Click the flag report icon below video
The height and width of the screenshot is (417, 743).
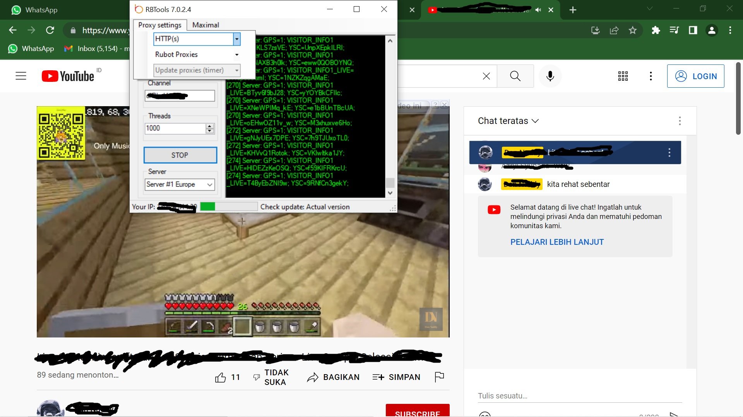[x=439, y=377]
